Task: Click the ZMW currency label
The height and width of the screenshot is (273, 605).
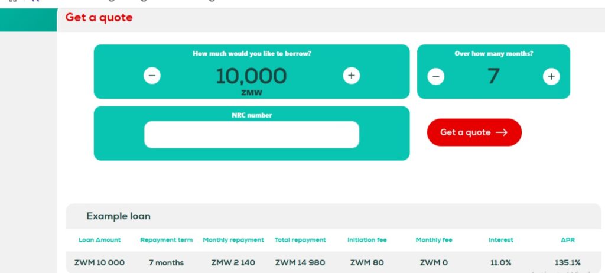Action: [252, 93]
